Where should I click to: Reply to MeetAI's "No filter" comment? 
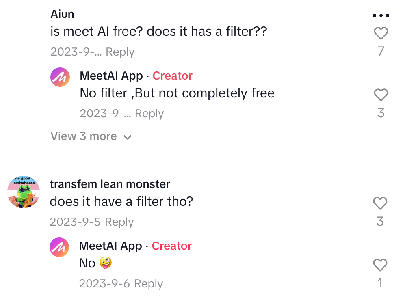[149, 114]
